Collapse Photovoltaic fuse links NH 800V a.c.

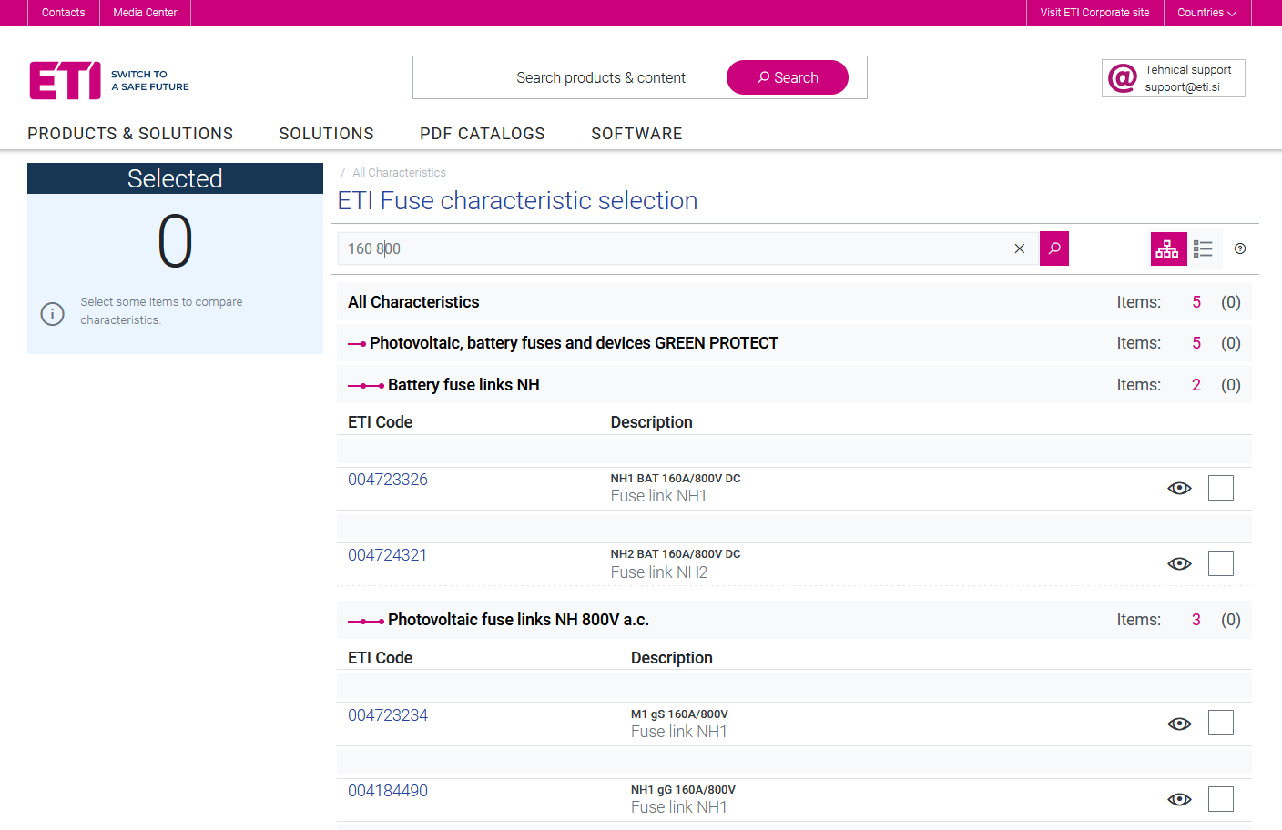366,621
